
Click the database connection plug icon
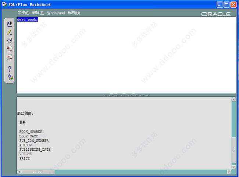[10, 24]
